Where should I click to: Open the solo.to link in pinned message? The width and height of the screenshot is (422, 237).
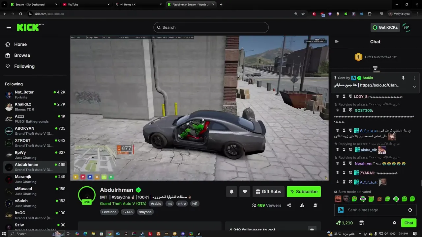tap(379, 85)
